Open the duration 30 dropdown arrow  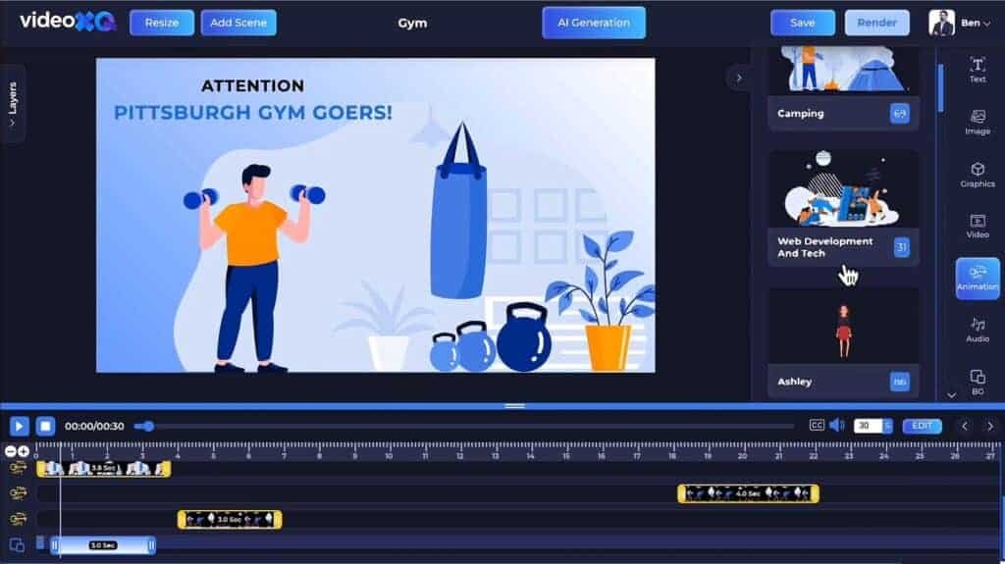point(887,426)
